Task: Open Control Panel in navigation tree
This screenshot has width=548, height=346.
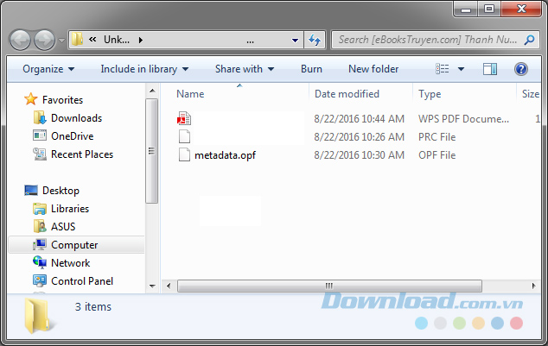Action: 82,281
